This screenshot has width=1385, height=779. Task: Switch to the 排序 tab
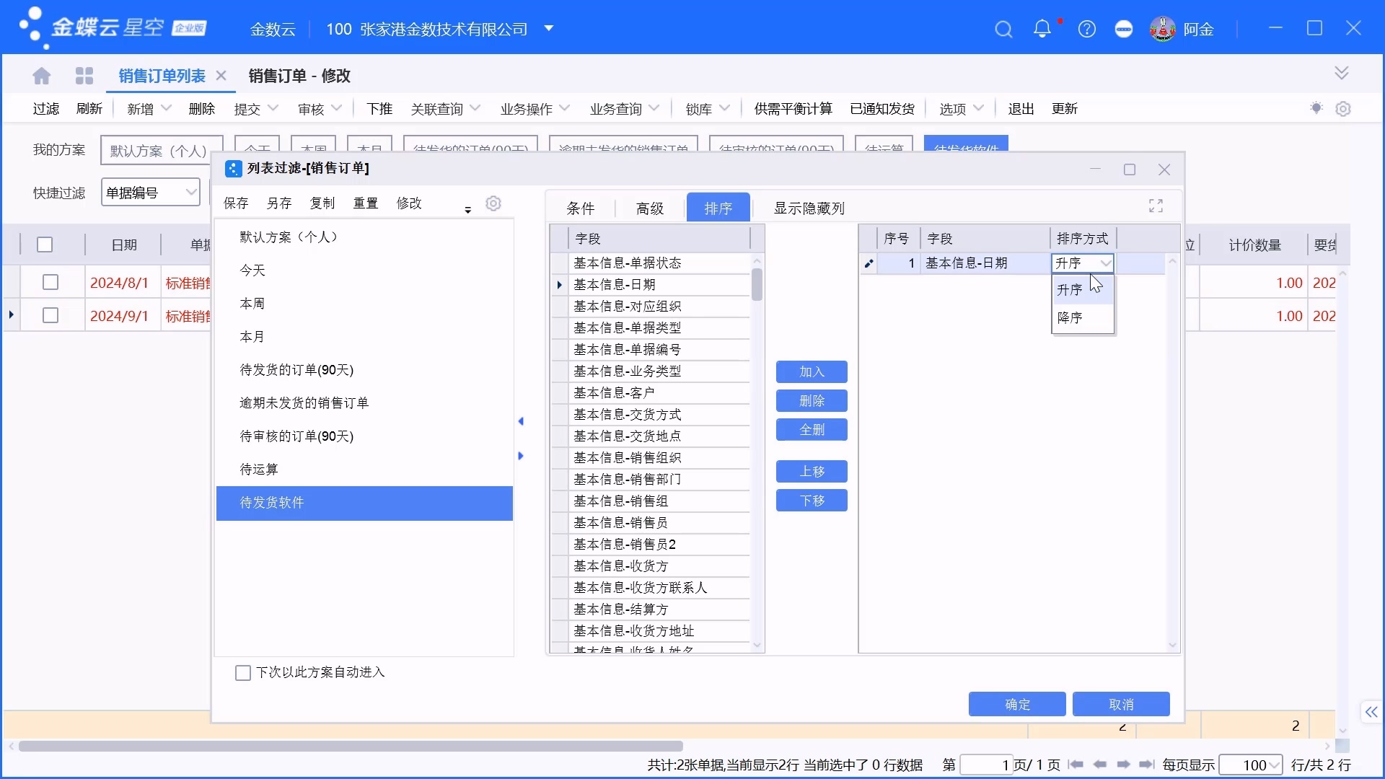(718, 208)
